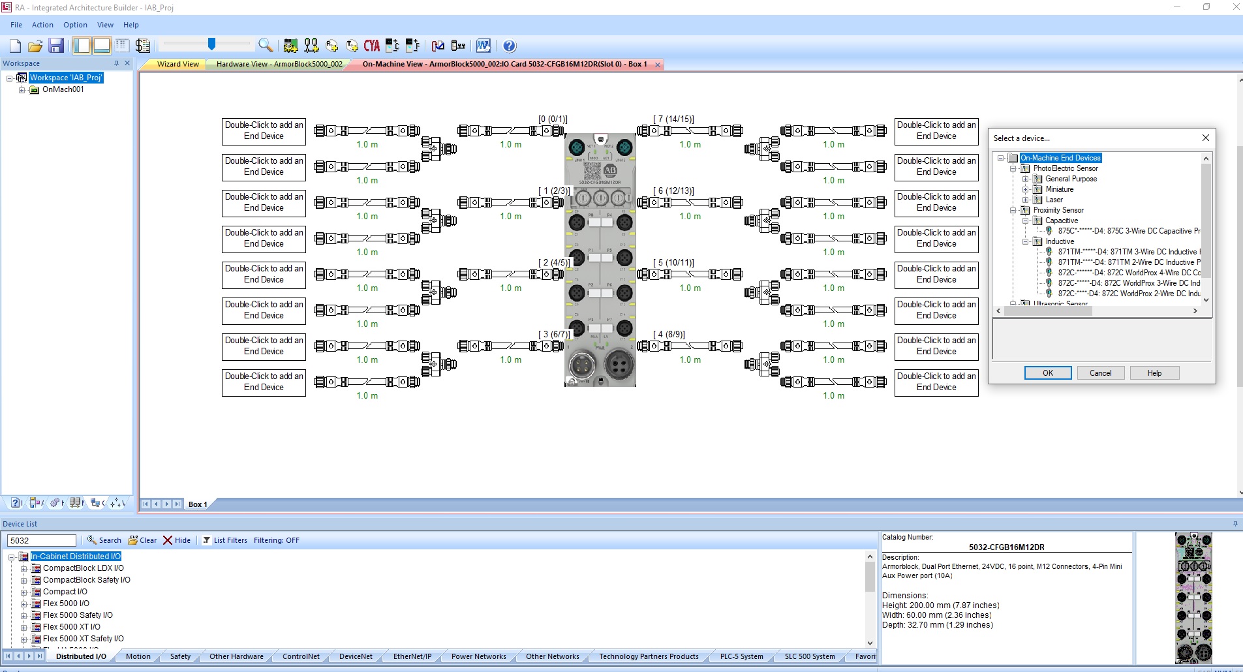Screen dimensions: 1243x672
Task: Click the workspace servers tab icon
Action: click(x=77, y=502)
